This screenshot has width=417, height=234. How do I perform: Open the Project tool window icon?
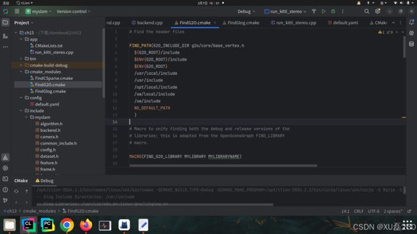pyautogui.click(x=5, y=22)
